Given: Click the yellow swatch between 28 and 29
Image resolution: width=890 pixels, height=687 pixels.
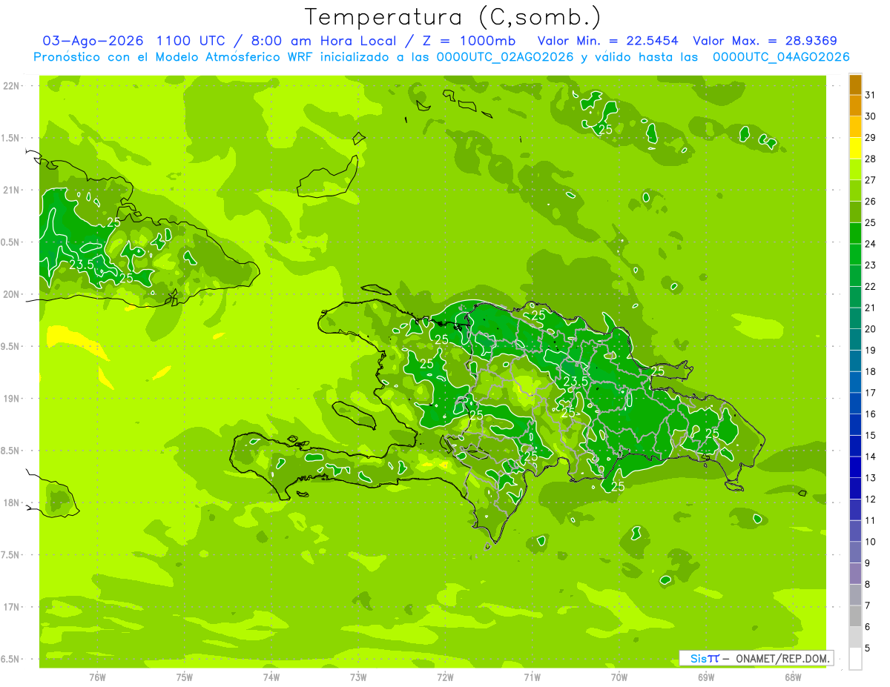Looking at the screenshot, I should click(856, 148).
